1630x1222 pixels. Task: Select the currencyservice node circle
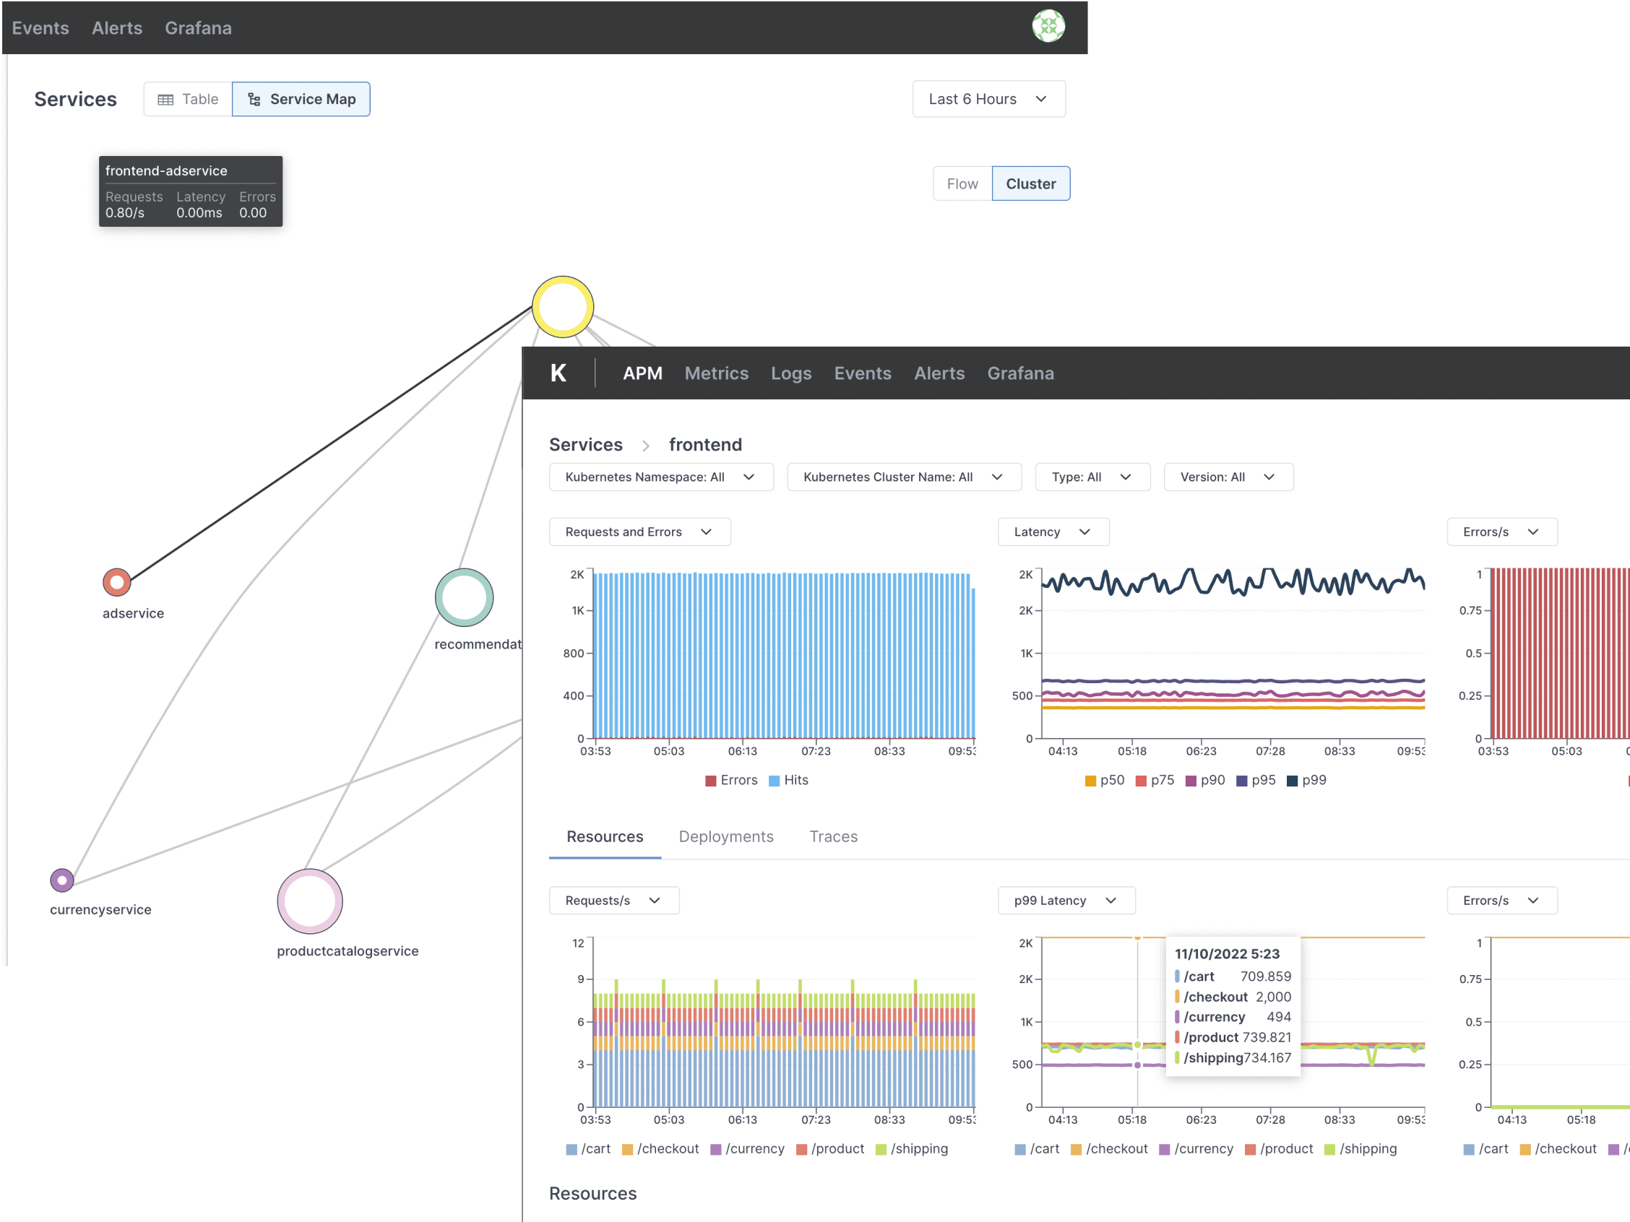[62, 880]
